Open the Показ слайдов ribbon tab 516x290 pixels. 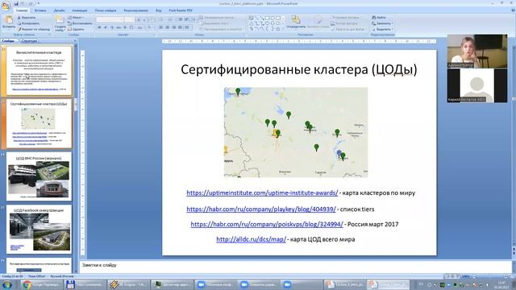tap(106, 10)
